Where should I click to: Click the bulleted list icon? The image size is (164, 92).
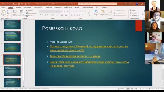[72, 11]
